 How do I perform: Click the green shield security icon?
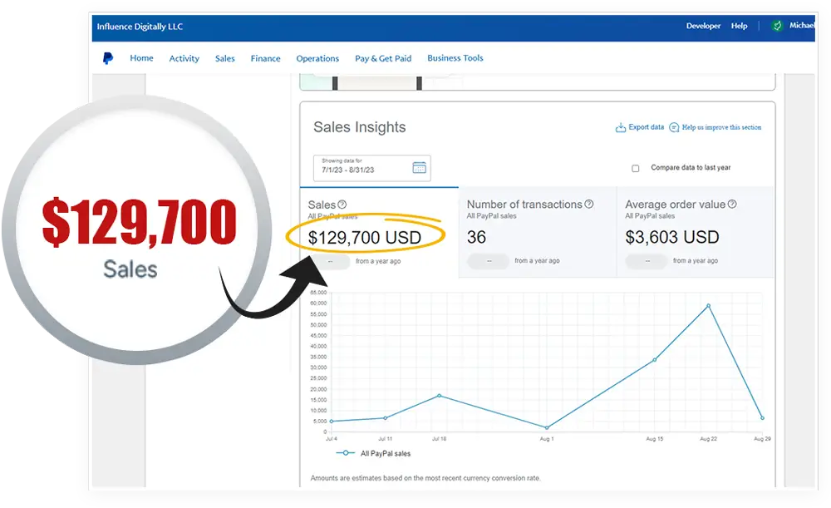[x=777, y=26]
